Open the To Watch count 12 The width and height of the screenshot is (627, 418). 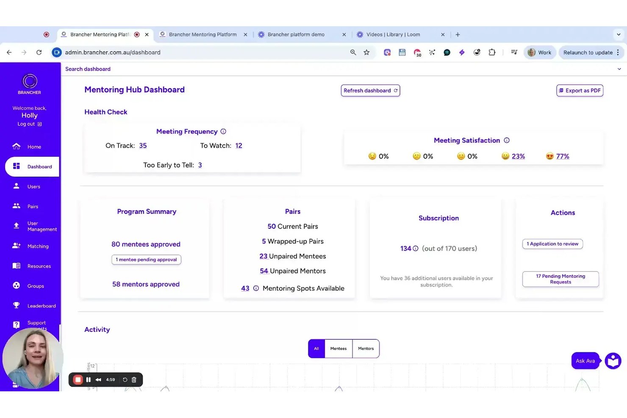tap(239, 146)
